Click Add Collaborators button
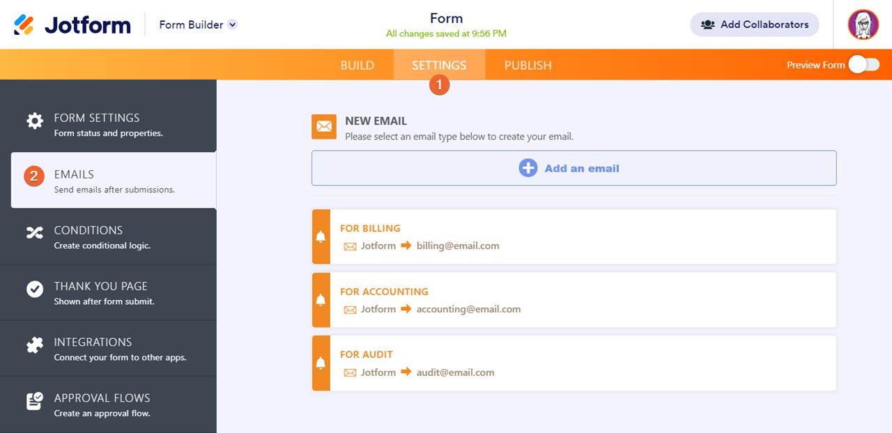The height and width of the screenshot is (433, 892). pos(755,24)
